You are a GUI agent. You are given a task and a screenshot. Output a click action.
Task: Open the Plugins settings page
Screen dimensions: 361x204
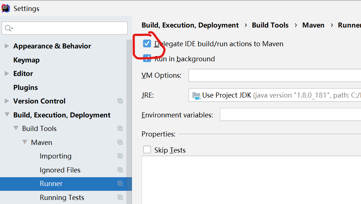coord(26,87)
